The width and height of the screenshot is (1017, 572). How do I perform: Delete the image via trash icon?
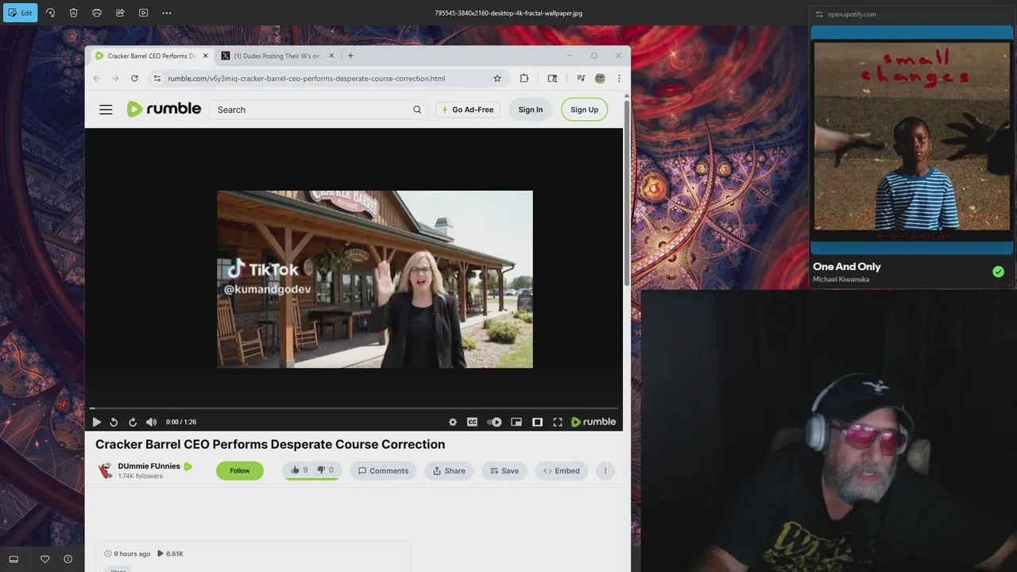pyautogui.click(x=73, y=13)
